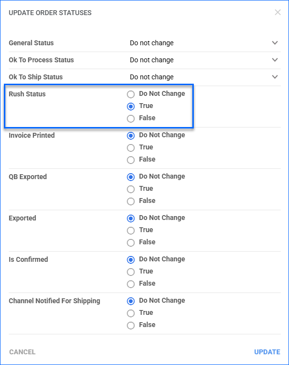This screenshot has width=289, height=365.
Task: Choose True for Rush Status
Action: 131,107
